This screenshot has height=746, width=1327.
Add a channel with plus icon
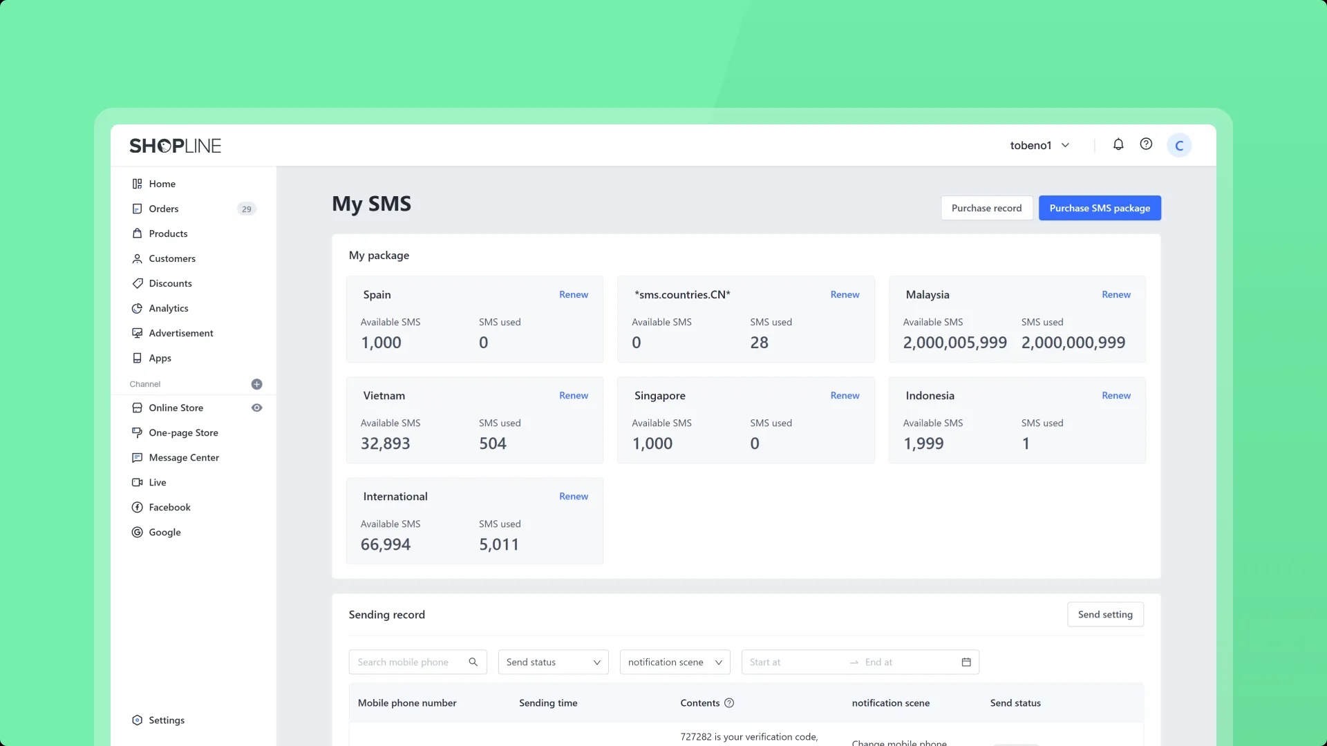(x=256, y=384)
